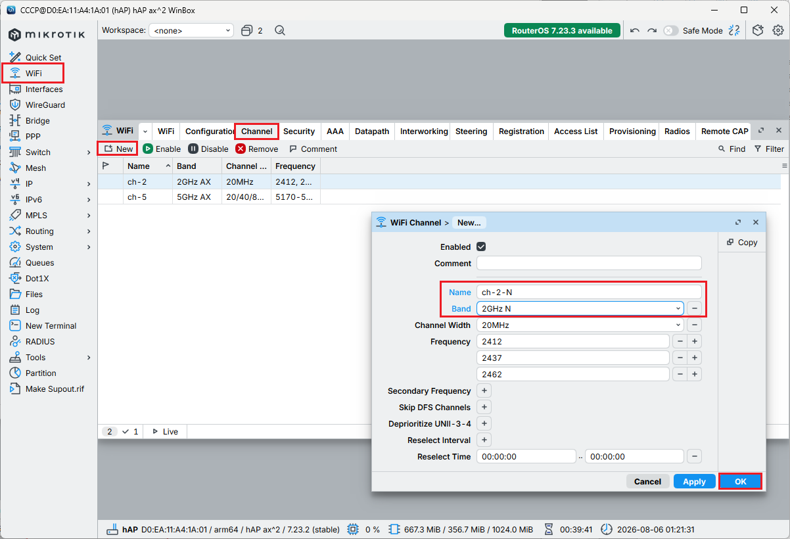Viewport: 790px width, 539px height.
Task: Expand the IP submenu
Action: click(x=89, y=184)
